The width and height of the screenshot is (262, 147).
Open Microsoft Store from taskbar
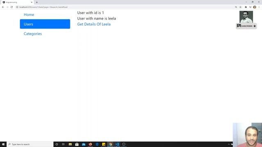point(77,144)
